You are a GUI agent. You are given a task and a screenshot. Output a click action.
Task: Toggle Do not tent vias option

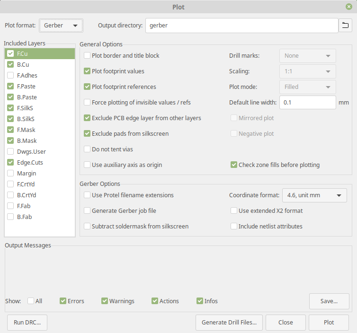[88, 149]
